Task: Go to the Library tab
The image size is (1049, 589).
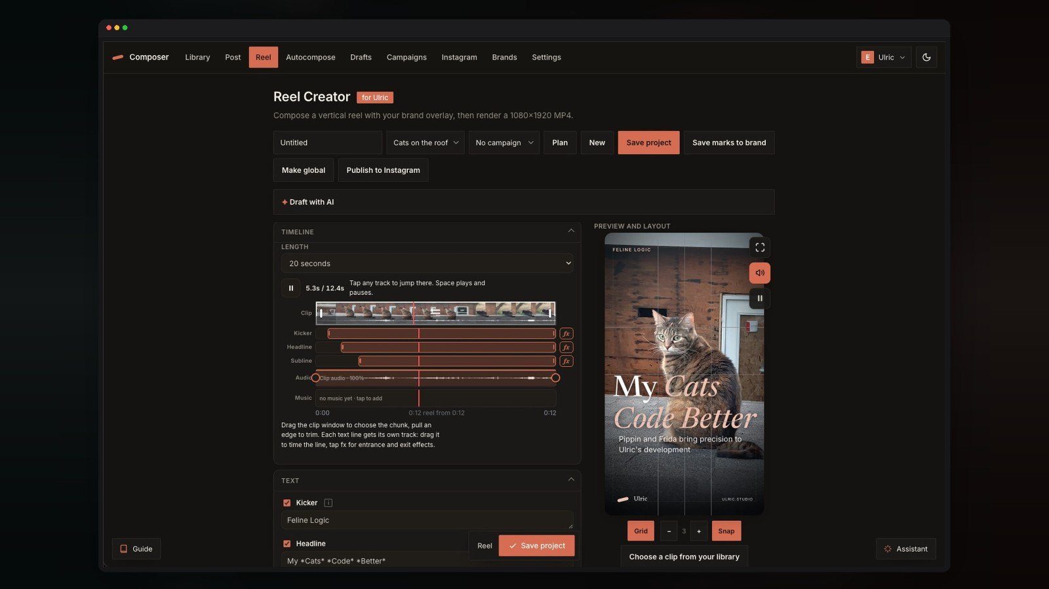Action: 197,58
